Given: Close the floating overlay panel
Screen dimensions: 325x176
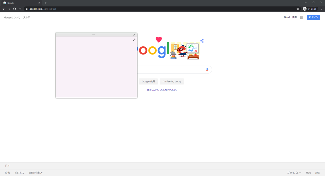Looking at the screenshot, I should click(134, 35).
